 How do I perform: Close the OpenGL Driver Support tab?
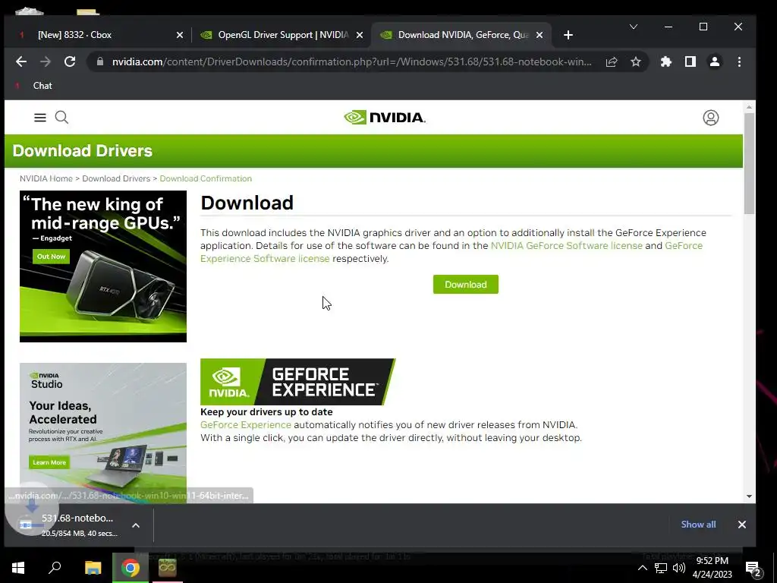point(360,35)
